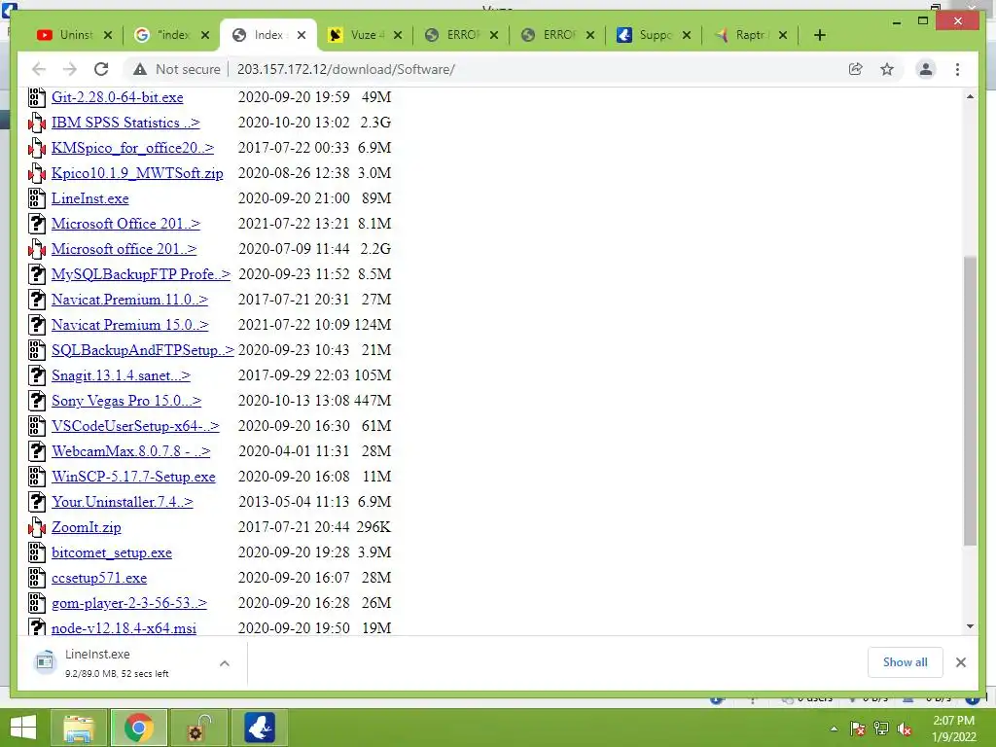Open Sony Vegas Pro 15.0 link
996x747 pixels.
[126, 401]
